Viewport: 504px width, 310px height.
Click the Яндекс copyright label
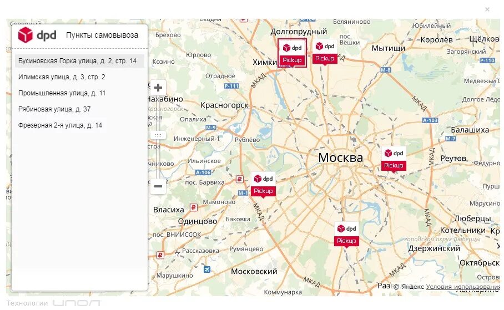coord(409,287)
